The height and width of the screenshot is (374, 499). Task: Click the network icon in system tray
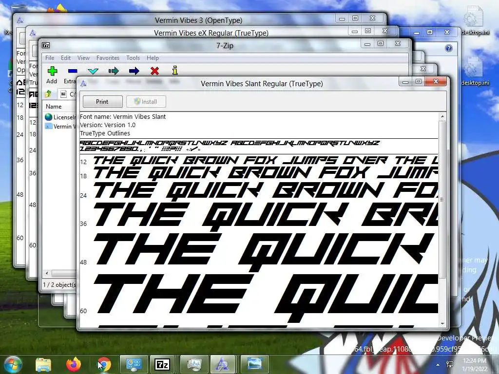point(450,364)
